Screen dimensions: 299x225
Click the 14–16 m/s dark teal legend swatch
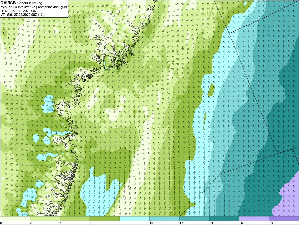point(224,218)
